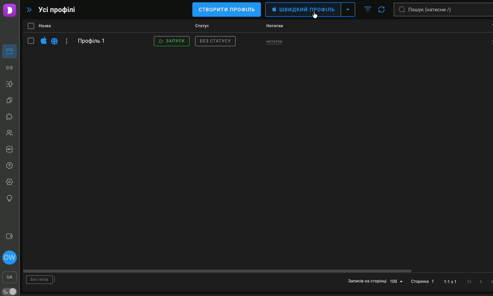493x296 pixels.
Task: Open the settings gear in sidebar
Action: coord(9,182)
